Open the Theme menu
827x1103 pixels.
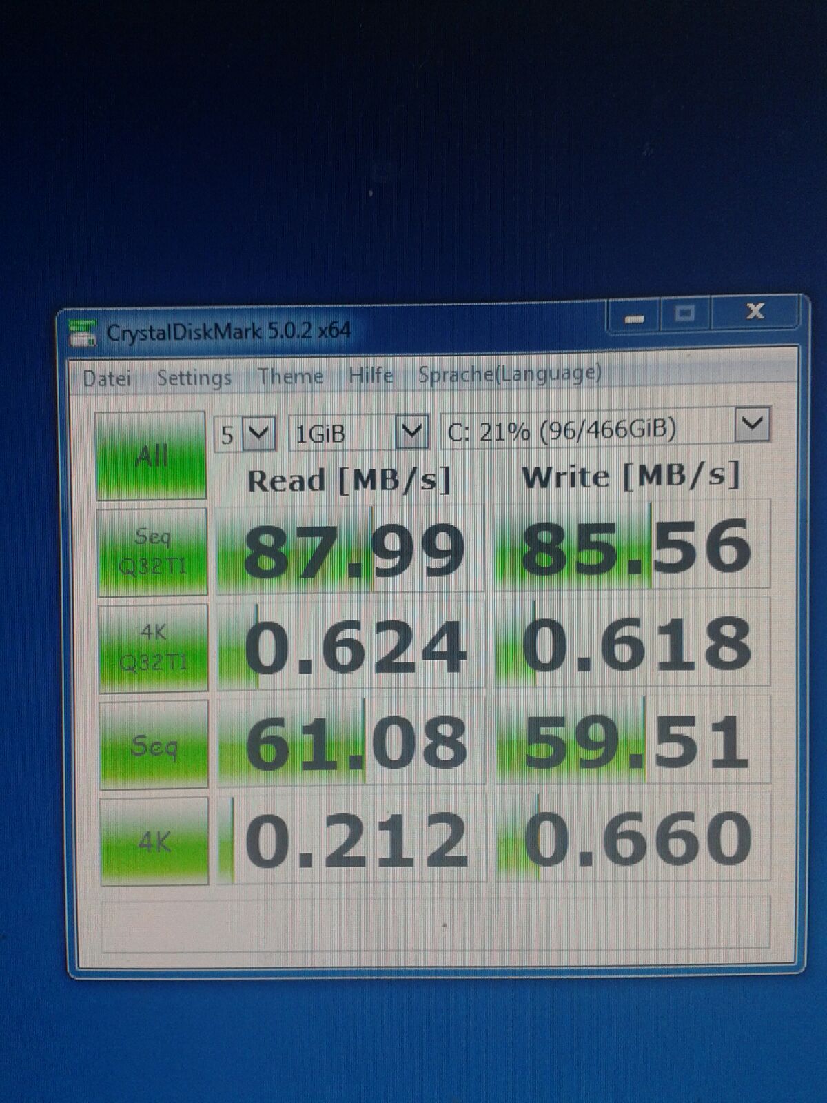point(290,376)
